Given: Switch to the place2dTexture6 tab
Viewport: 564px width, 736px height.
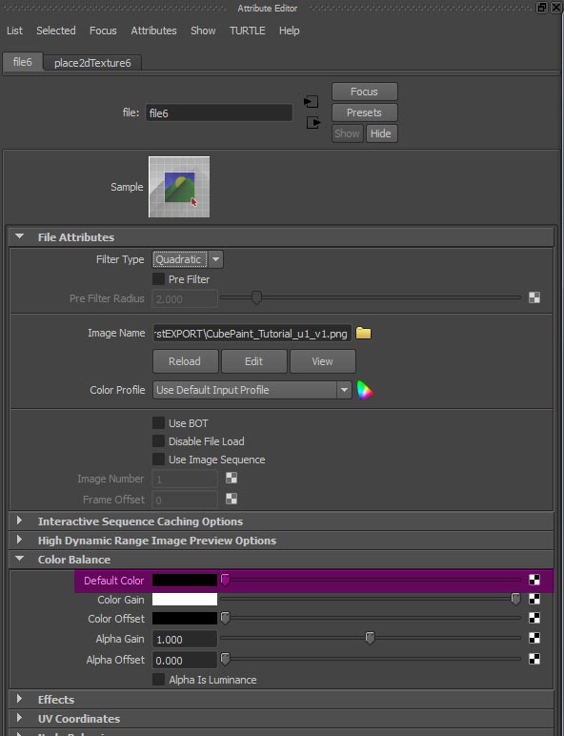Looking at the screenshot, I should click(x=92, y=63).
